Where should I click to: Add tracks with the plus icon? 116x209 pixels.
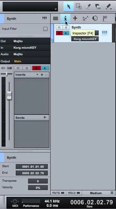coord(75,18)
